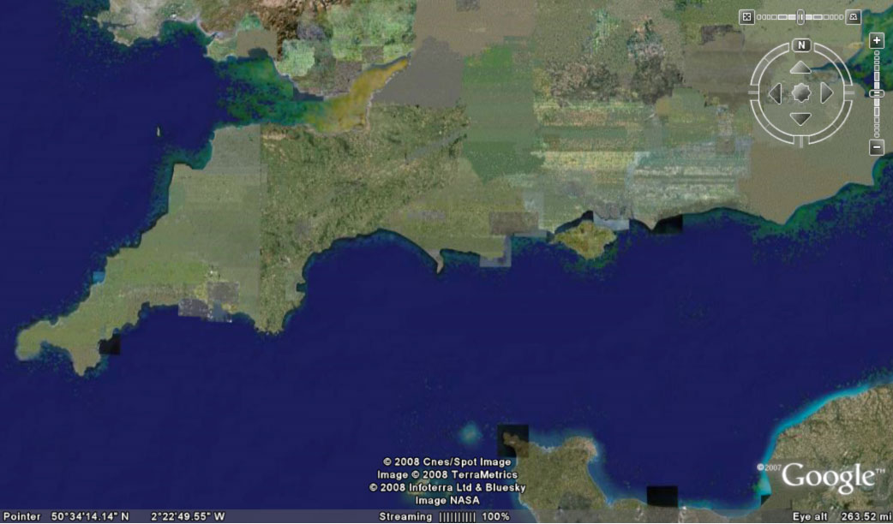Zoom in with the plus button
This screenshot has height=524, width=893.
877,40
